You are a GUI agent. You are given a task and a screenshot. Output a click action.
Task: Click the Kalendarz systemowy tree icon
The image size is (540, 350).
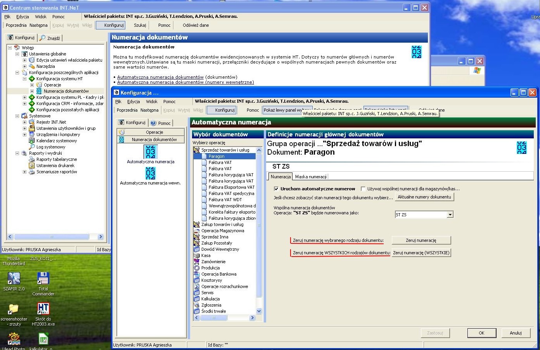pyautogui.click(x=32, y=141)
